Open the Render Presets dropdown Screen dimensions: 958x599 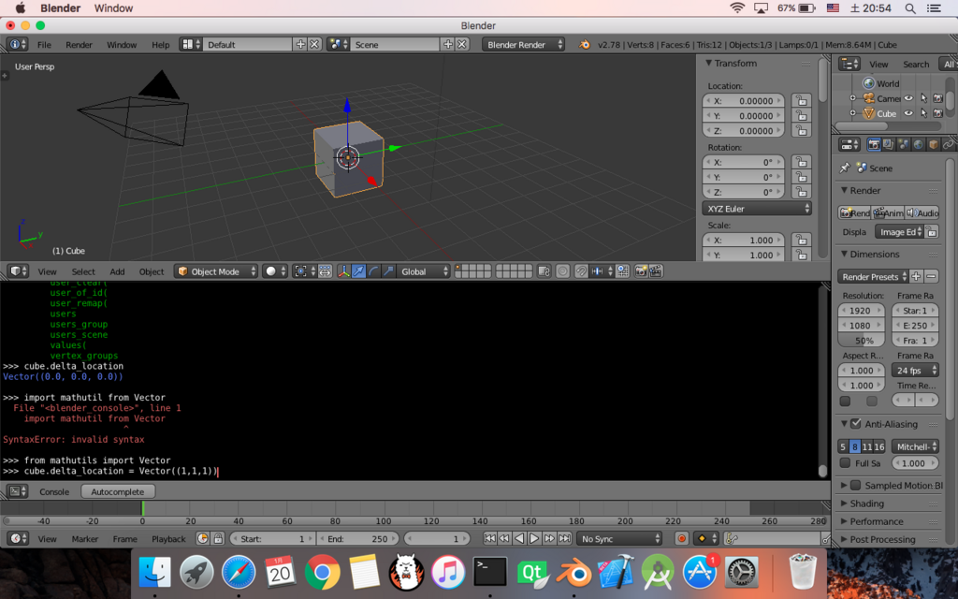(x=873, y=276)
